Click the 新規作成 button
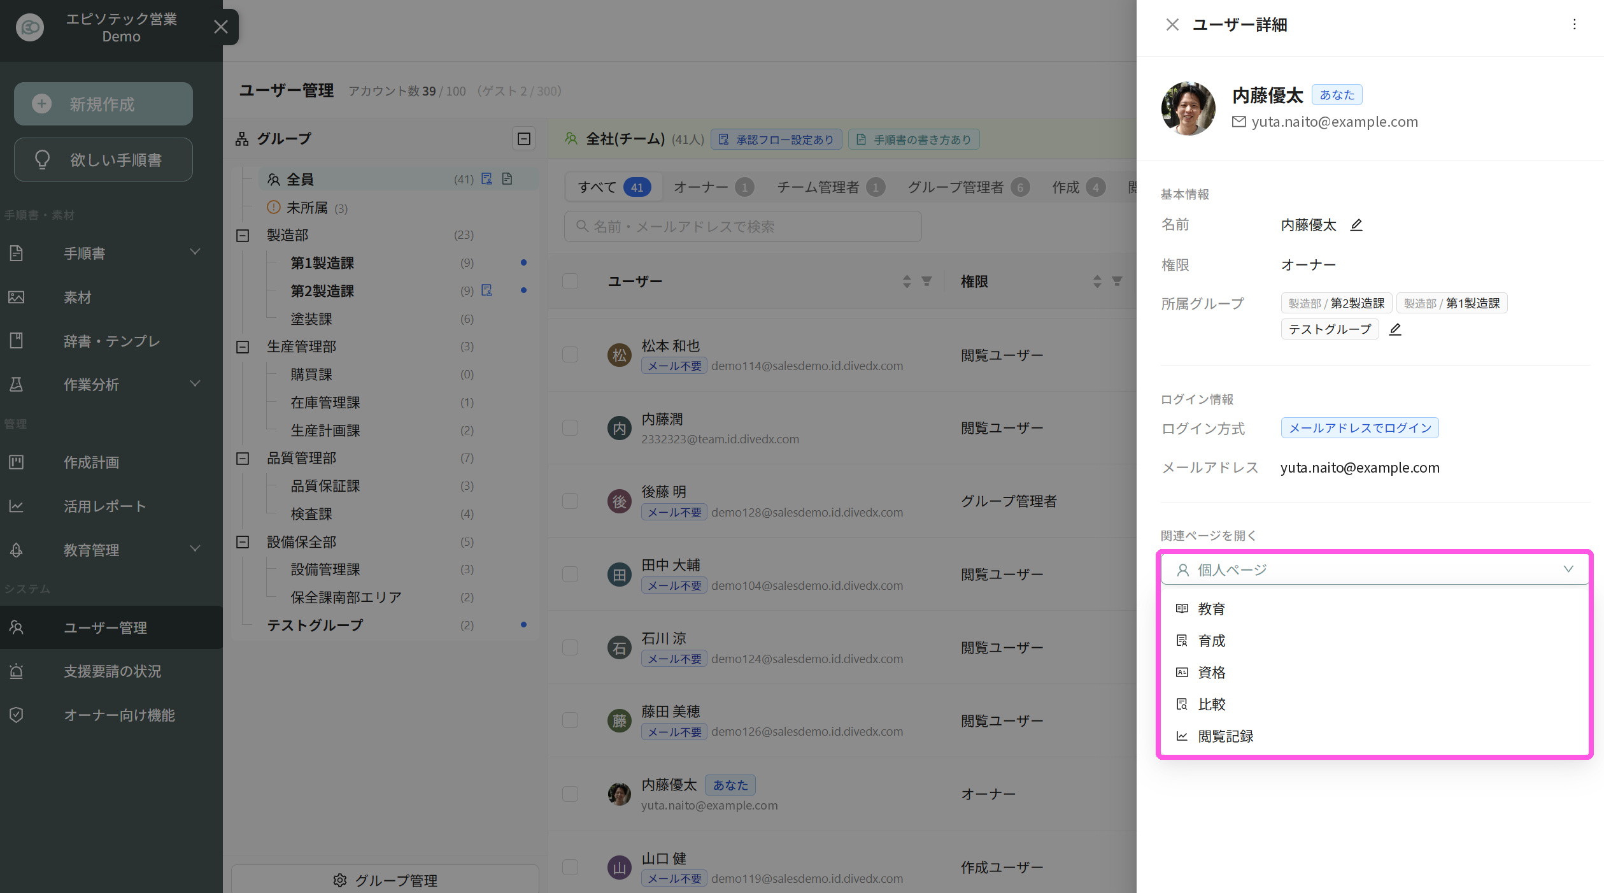This screenshot has height=893, width=1604. pos(103,104)
